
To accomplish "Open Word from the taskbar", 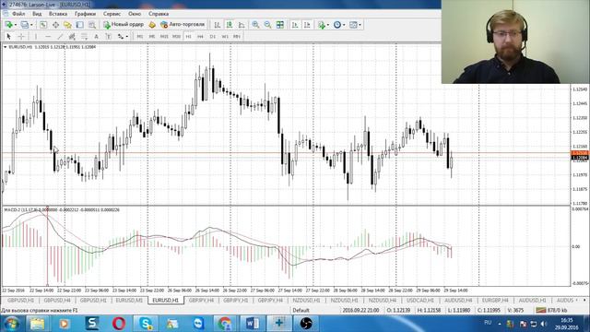I will tap(252, 324).
